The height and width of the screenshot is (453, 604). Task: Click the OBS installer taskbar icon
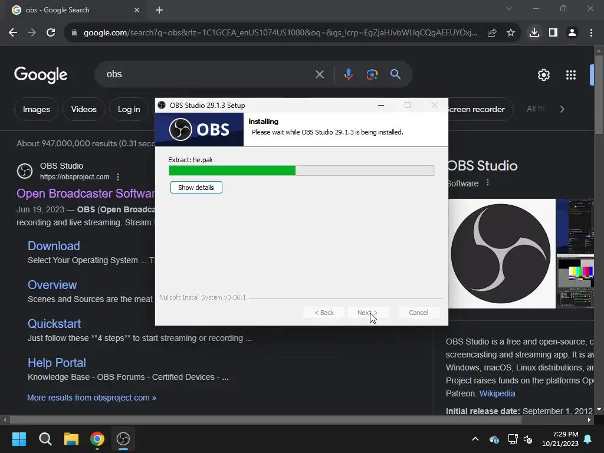pos(123,439)
